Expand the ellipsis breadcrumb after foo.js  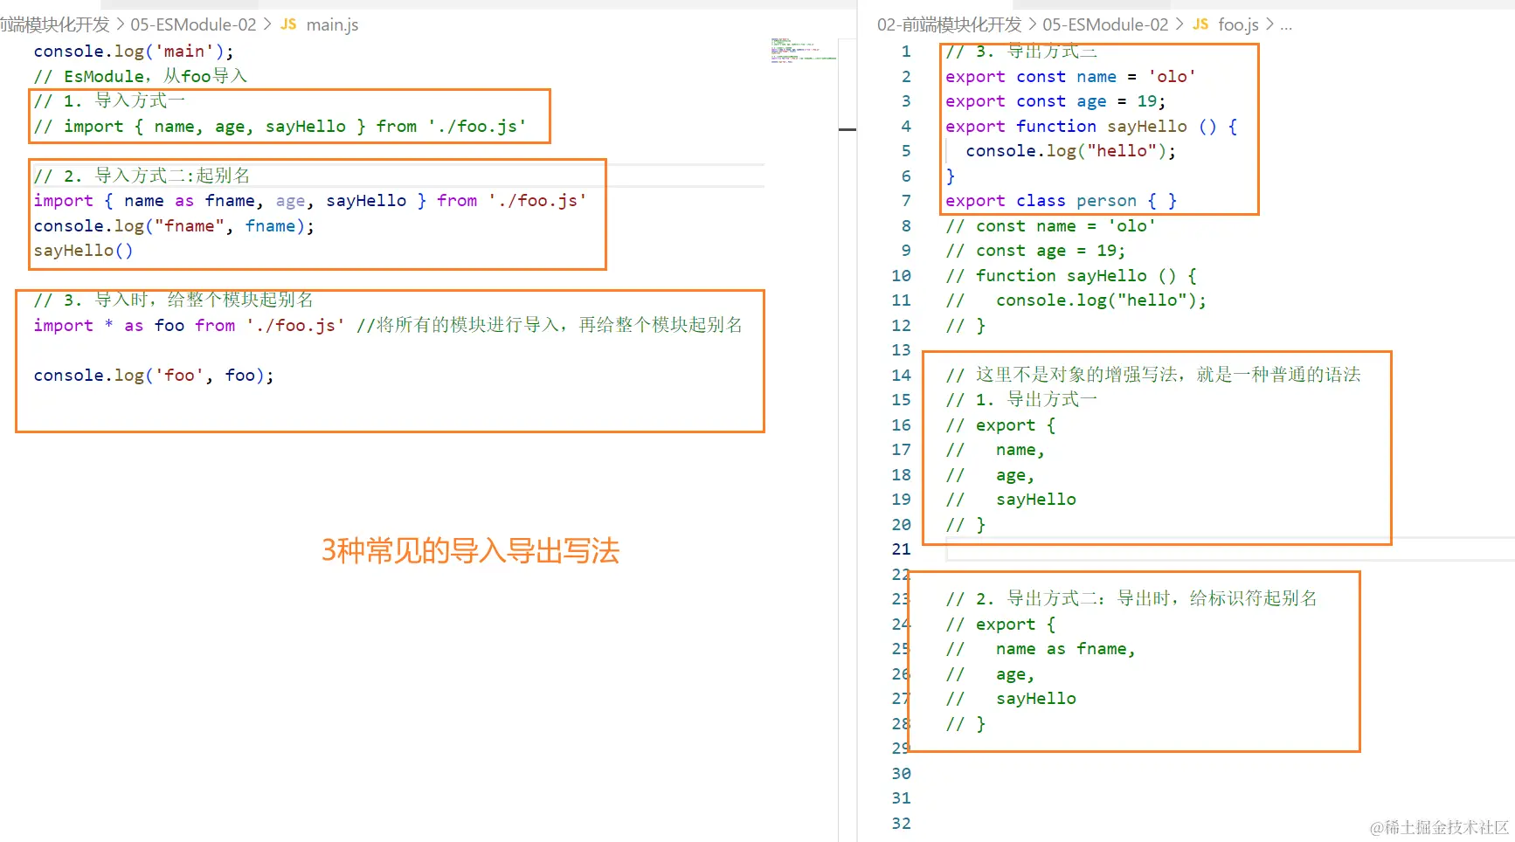[1286, 25]
